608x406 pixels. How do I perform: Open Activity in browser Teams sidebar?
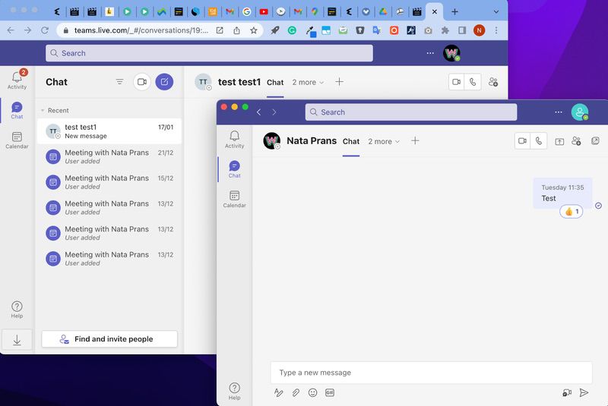pos(17,80)
